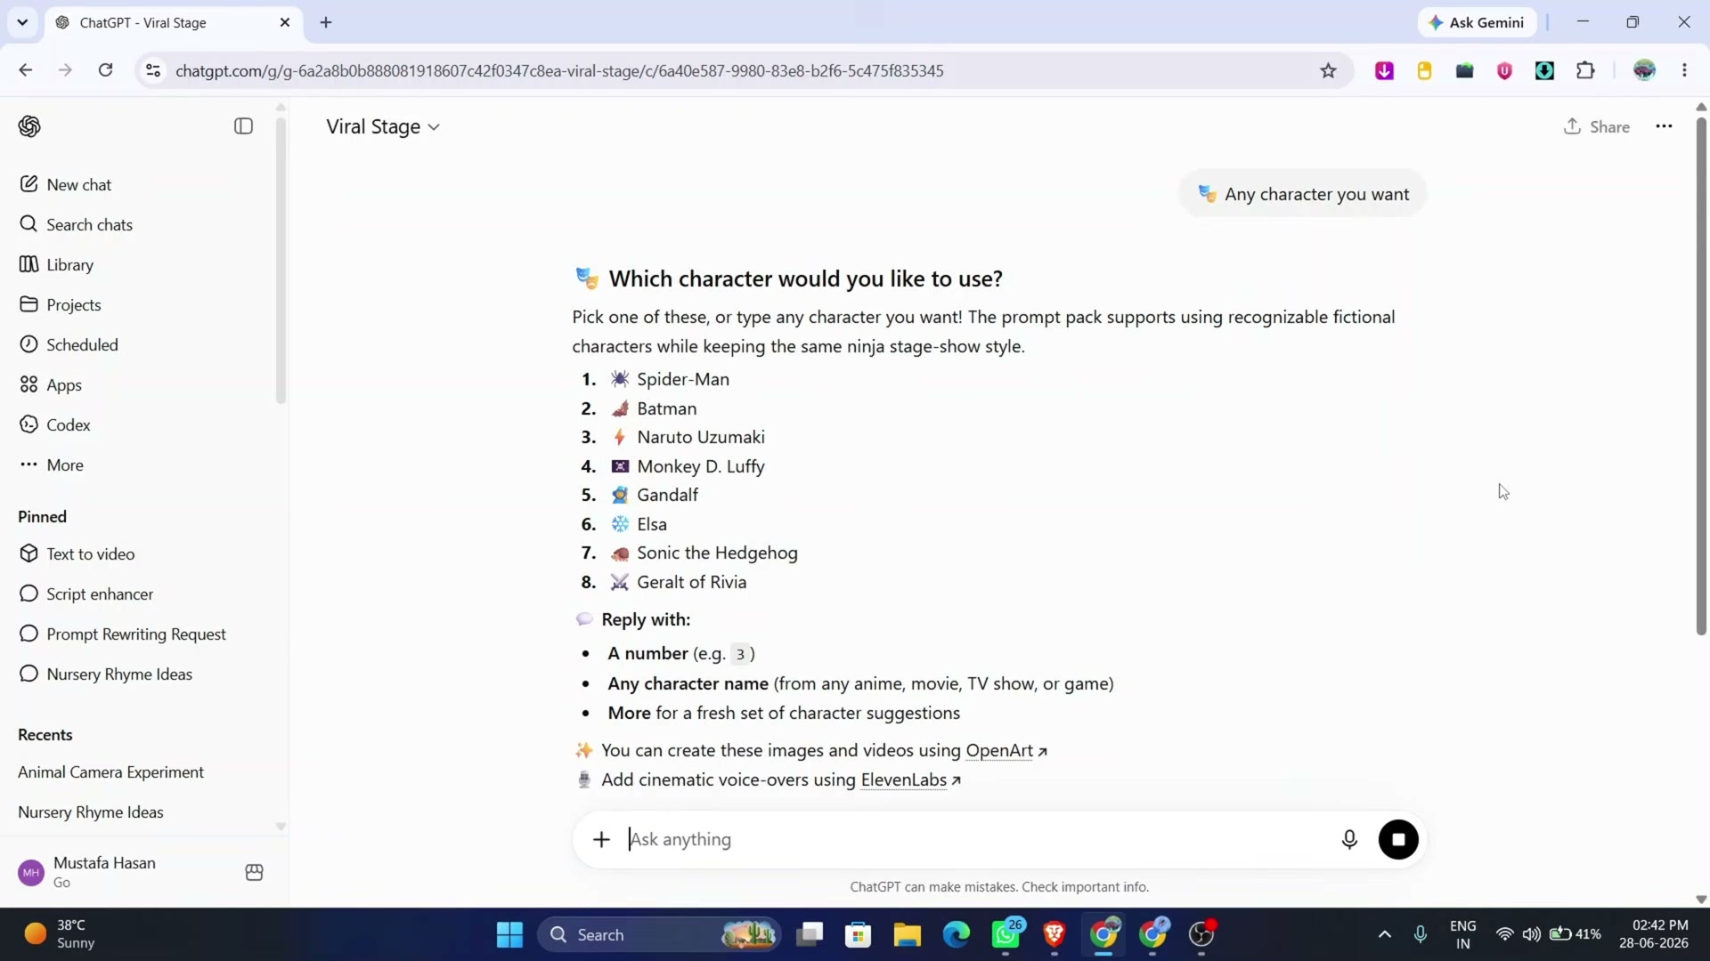The height and width of the screenshot is (961, 1710).
Task: Open Brave browser from the taskbar
Action: [x=1054, y=934]
